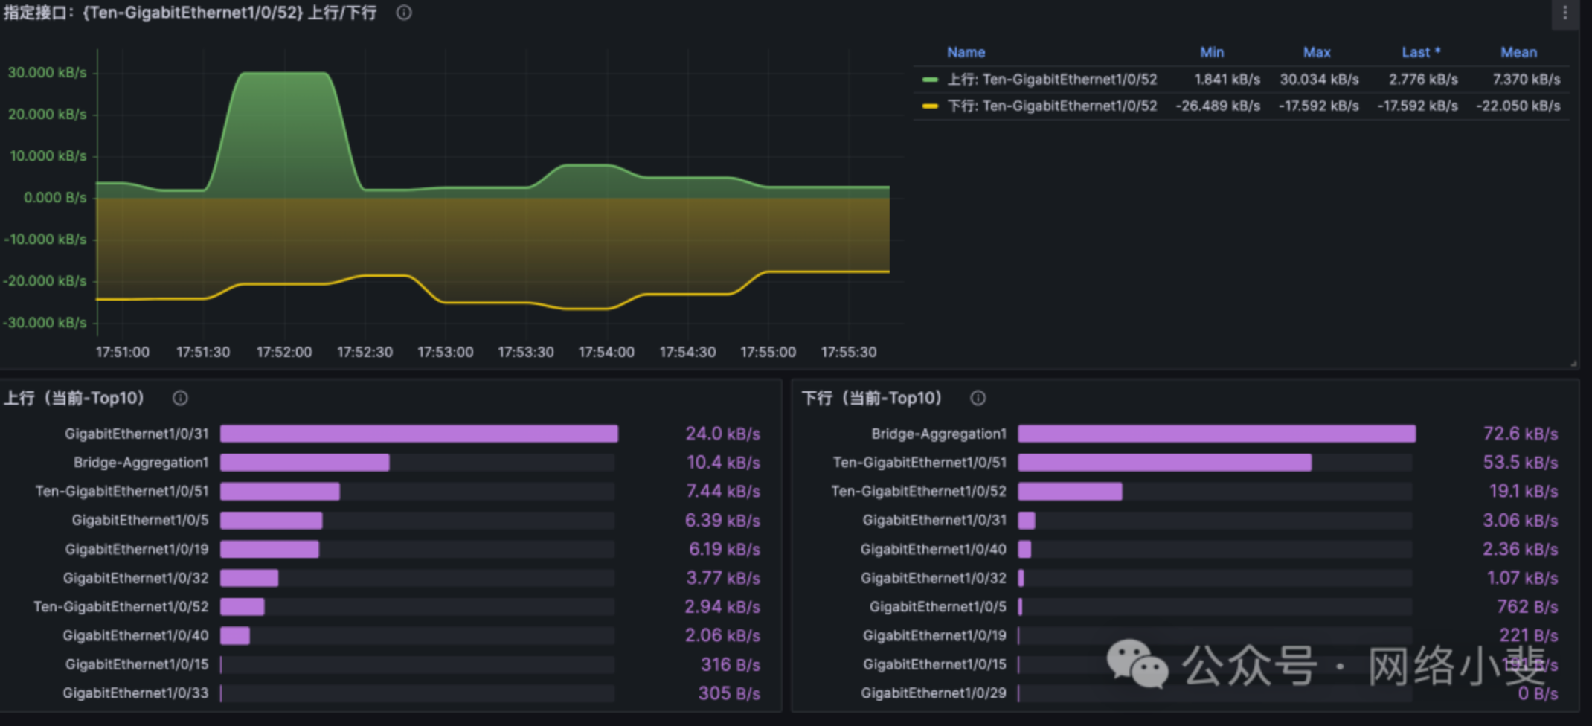The width and height of the screenshot is (1592, 726).
Task: Click the info icon beside the Ten-GigabitEthernet1/0/52 panel title
Action: point(404,13)
